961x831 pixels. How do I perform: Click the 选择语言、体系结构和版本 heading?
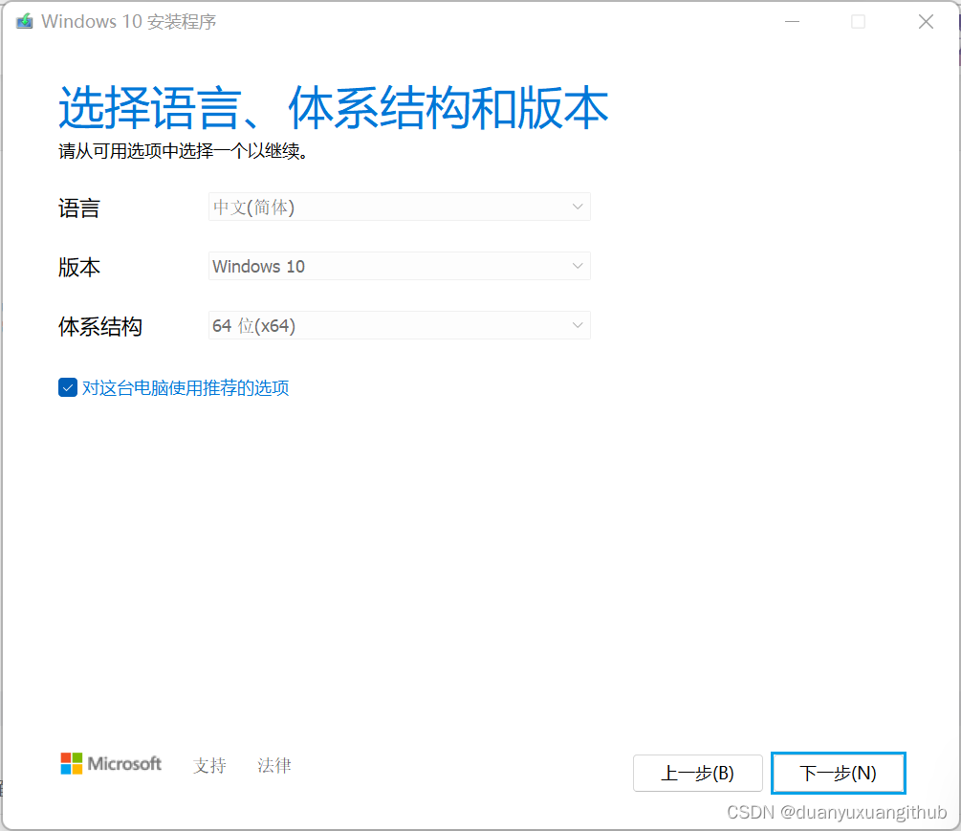(x=334, y=107)
